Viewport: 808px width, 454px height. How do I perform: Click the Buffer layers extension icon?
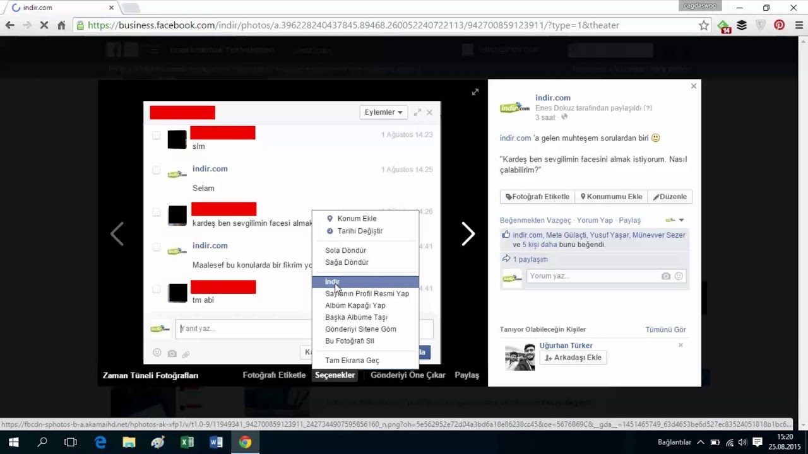click(742, 25)
